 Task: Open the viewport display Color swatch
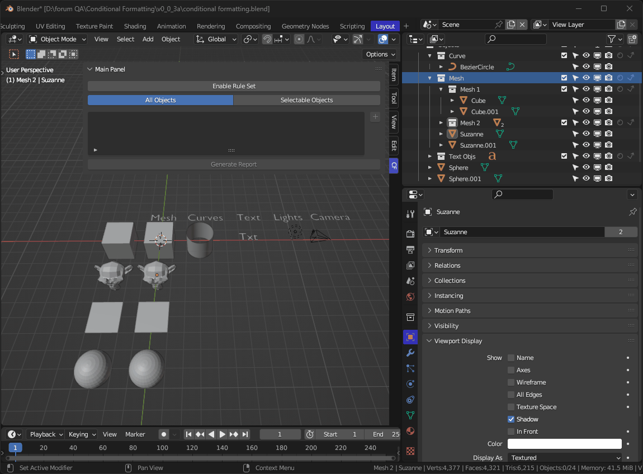point(564,443)
